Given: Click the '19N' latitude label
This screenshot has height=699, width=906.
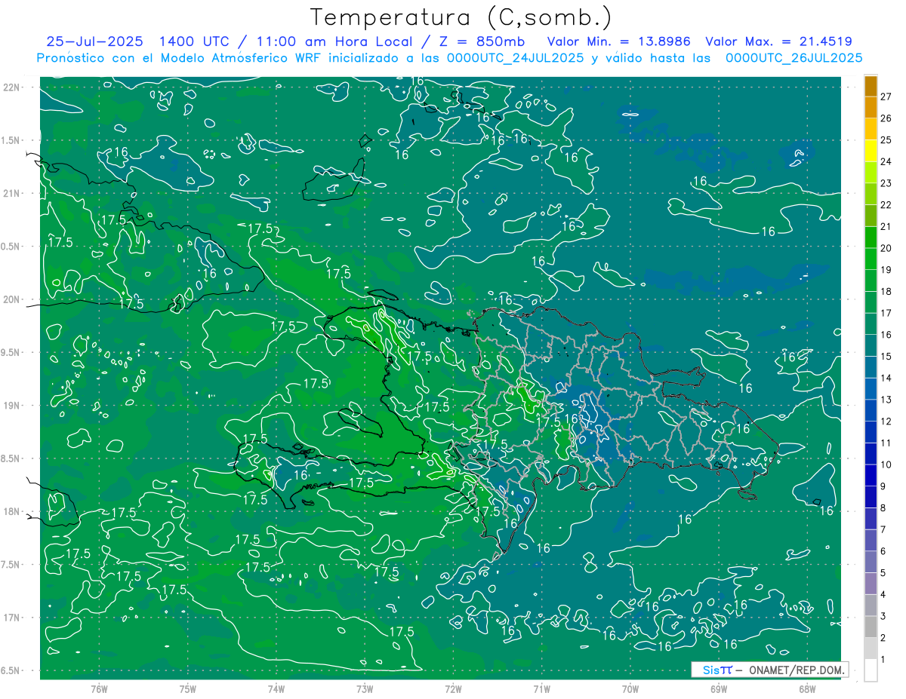Looking at the screenshot, I should click(11, 405).
